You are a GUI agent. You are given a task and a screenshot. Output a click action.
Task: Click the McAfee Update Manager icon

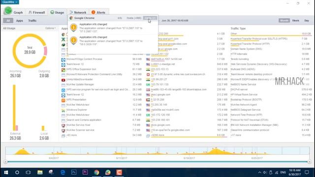pos(63,85)
